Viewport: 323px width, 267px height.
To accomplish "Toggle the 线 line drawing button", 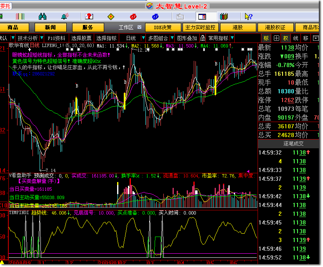I will coord(295,38).
